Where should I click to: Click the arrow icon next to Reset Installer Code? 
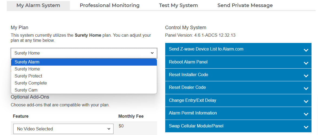306,76
